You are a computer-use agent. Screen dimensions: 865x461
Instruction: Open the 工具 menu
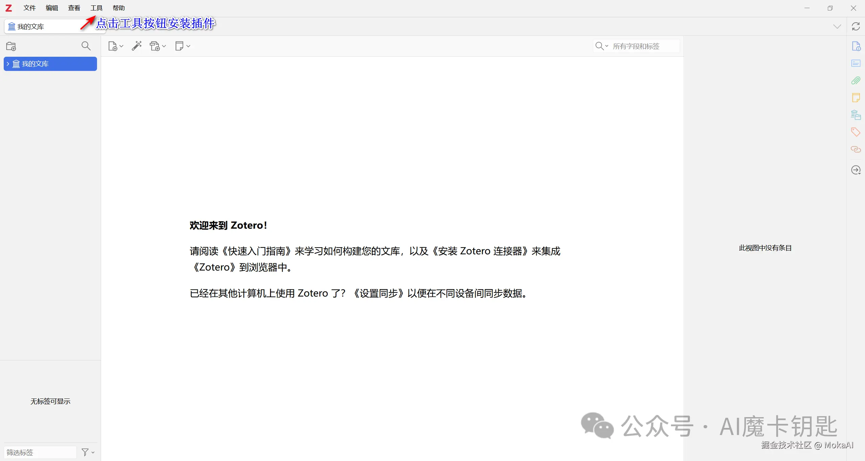[96, 8]
